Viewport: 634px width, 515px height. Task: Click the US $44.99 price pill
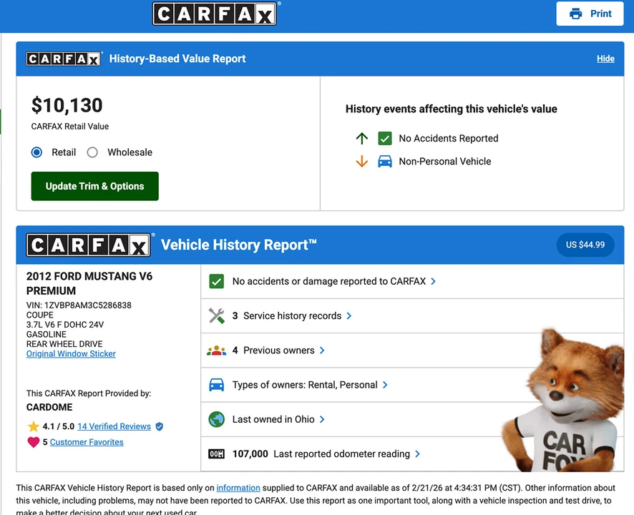[585, 245]
